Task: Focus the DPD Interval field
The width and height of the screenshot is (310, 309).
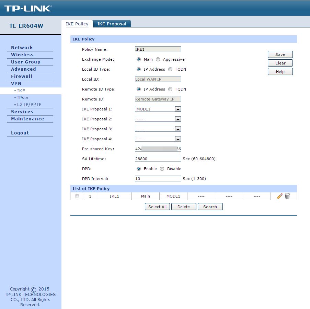Action: (x=158, y=179)
